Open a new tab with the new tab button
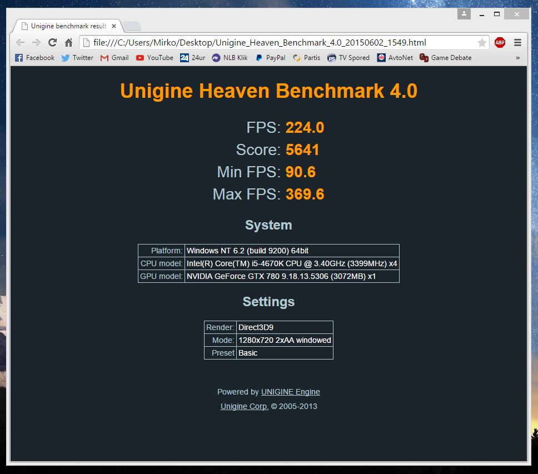The image size is (538, 474). point(132,26)
